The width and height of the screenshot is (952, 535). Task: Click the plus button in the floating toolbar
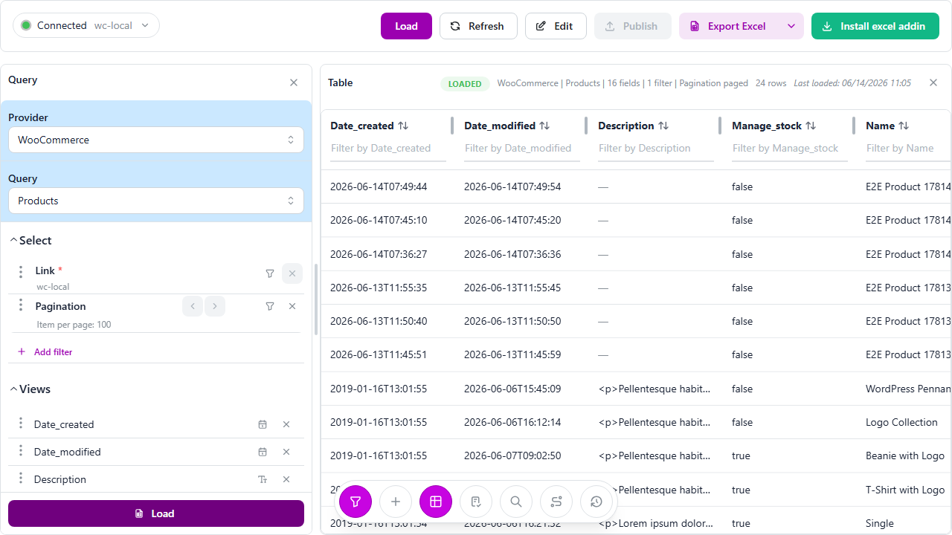click(x=396, y=502)
